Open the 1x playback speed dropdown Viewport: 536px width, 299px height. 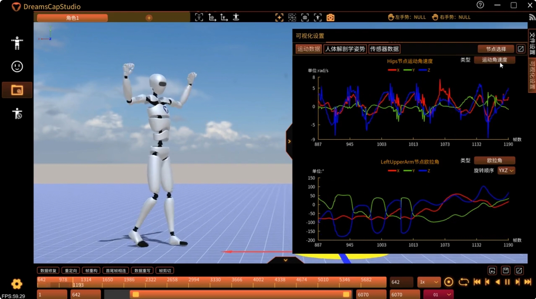(x=429, y=282)
